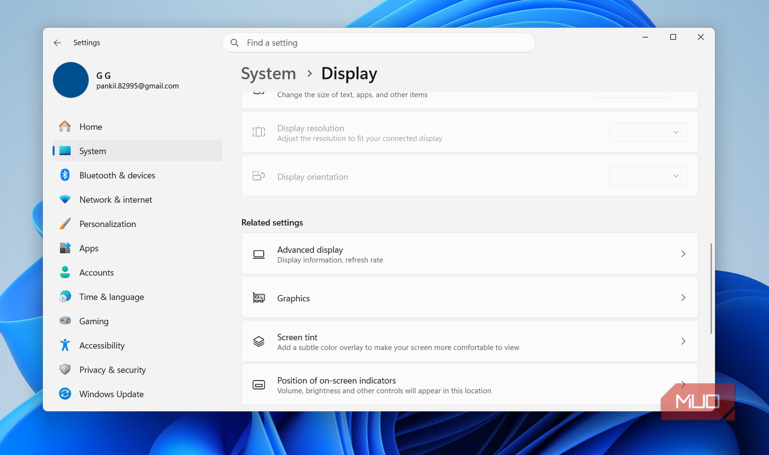
Task: Open the Personalization section
Action: pyautogui.click(x=138, y=224)
